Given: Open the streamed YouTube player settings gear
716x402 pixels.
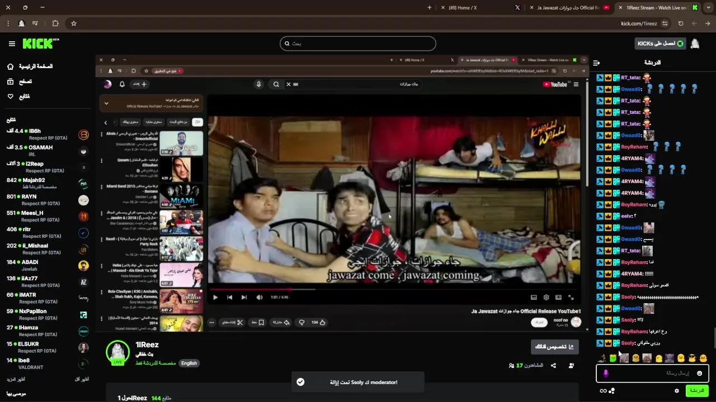Looking at the screenshot, I should click(x=546, y=298).
